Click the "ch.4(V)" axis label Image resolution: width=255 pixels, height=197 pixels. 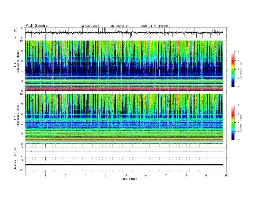(x=15, y=165)
